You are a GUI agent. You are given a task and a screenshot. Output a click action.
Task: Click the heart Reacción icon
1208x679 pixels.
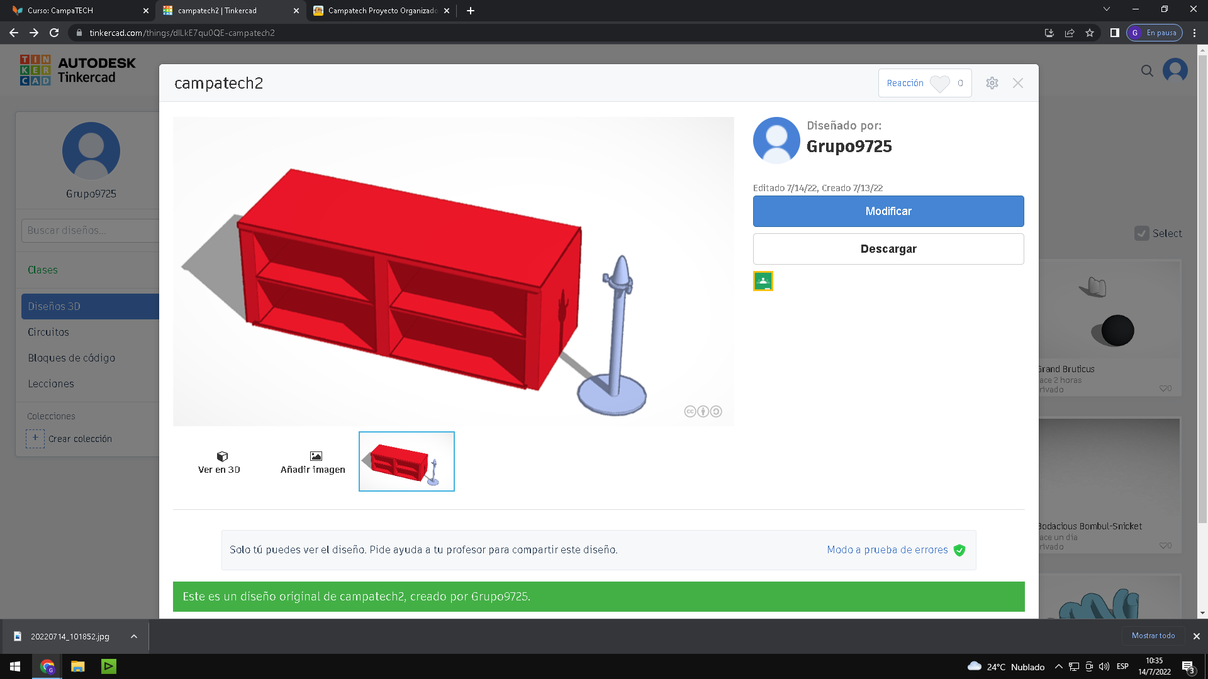(940, 84)
